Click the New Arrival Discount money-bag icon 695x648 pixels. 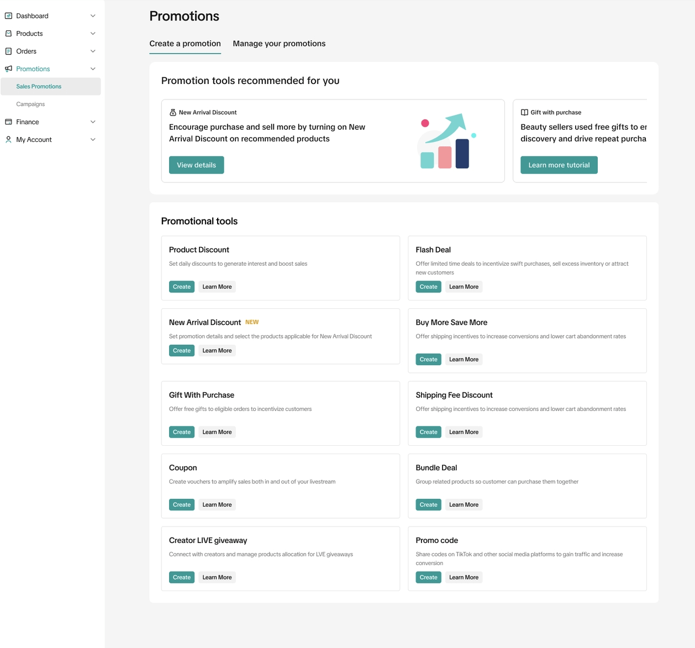(173, 112)
